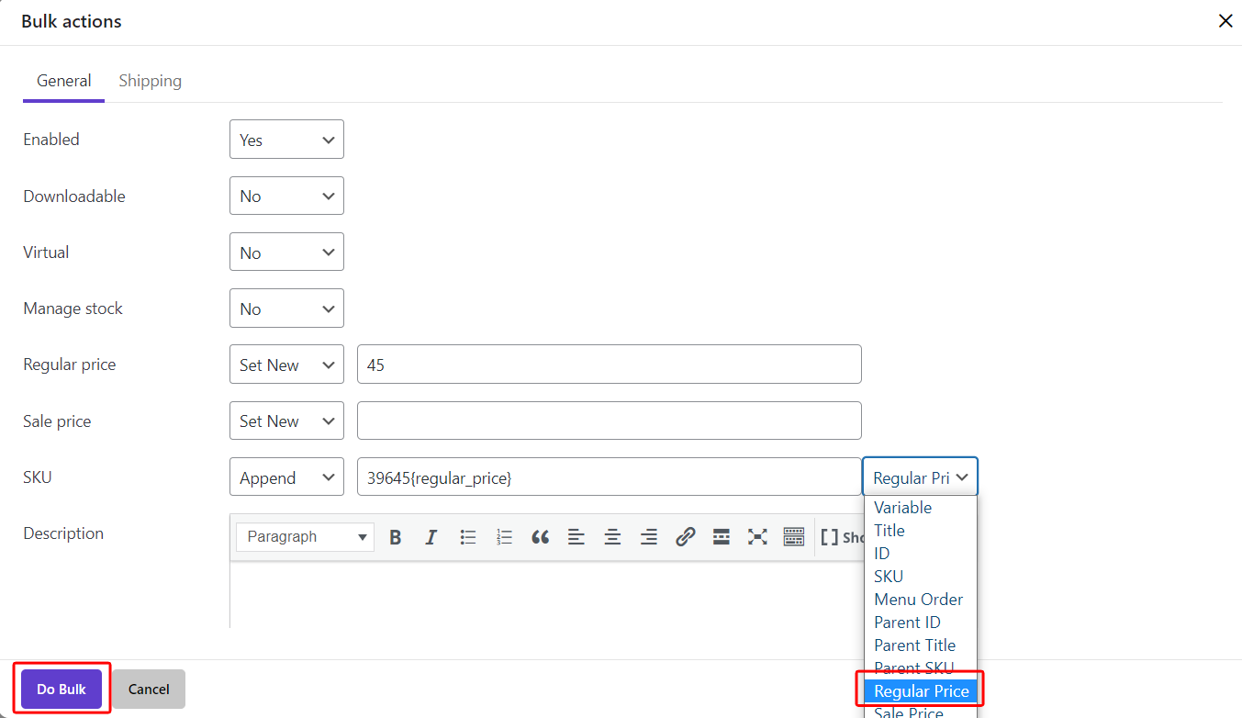Open SKU Append operation dropdown
The image size is (1242, 718).
click(286, 477)
